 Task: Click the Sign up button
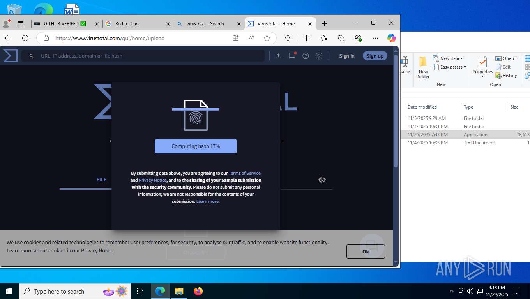pyautogui.click(x=375, y=56)
